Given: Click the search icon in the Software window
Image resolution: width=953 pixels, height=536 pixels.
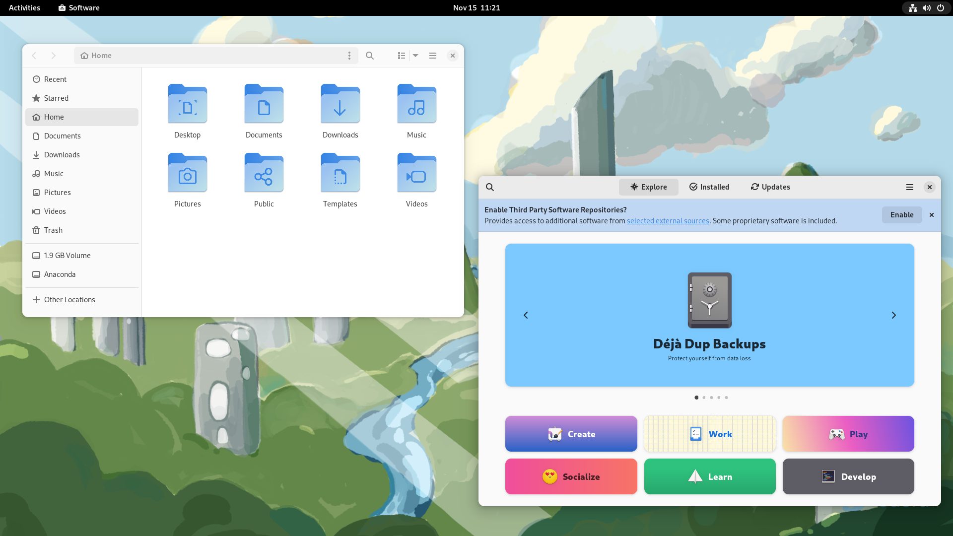Looking at the screenshot, I should point(490,187).
